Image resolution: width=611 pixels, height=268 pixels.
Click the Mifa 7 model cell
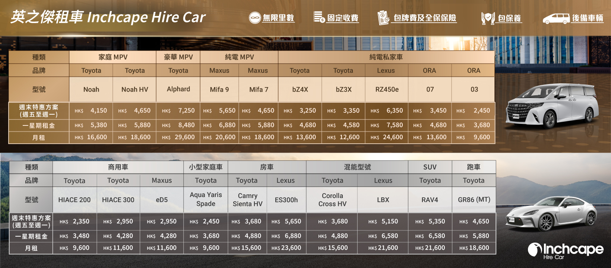coord(259,89)
